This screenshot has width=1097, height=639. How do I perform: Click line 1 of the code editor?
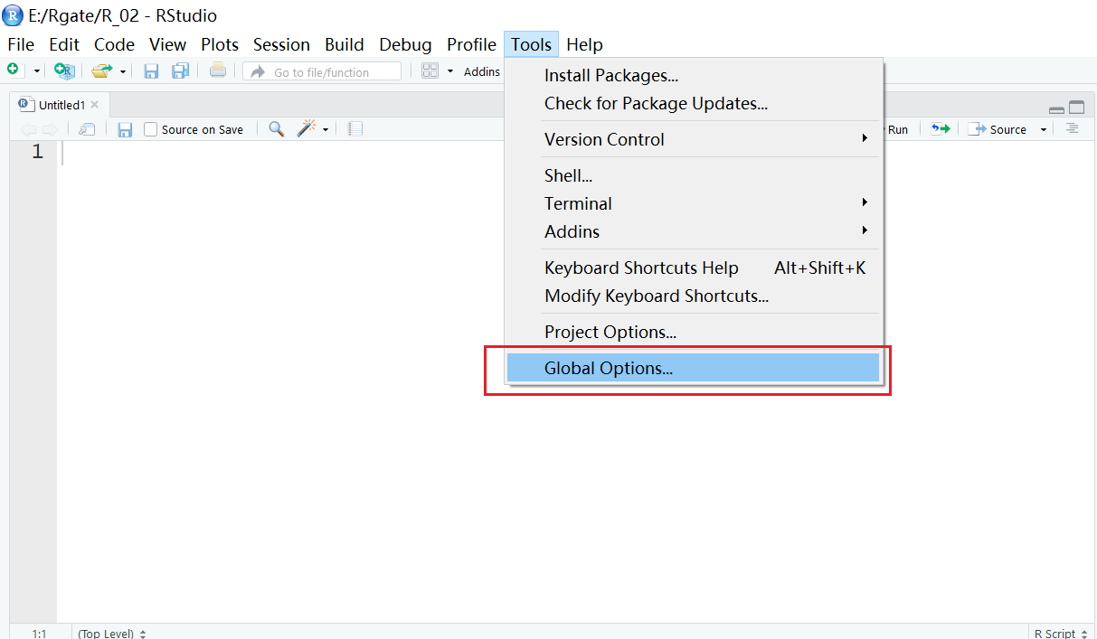coord(575,153)
